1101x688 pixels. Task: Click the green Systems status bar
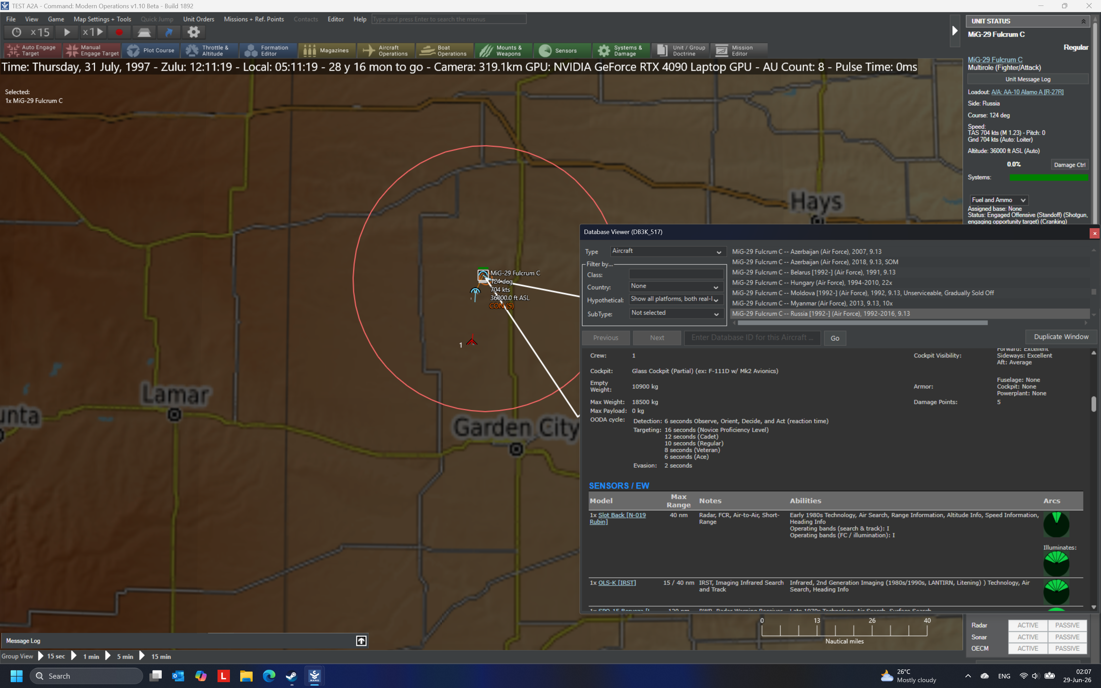coord(1049,178)
